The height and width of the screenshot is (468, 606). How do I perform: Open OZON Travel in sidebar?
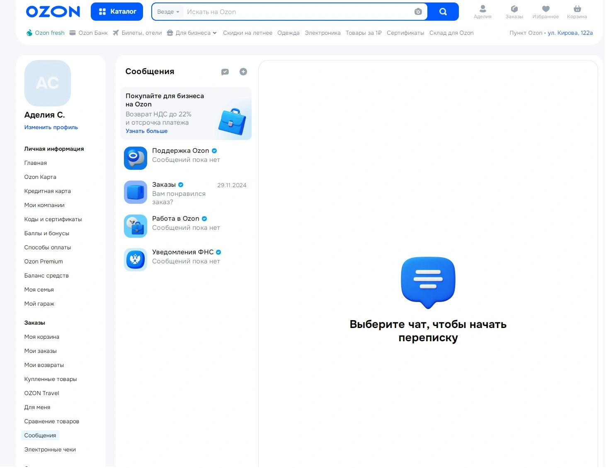pyautogui.click(x=41, y=393)
